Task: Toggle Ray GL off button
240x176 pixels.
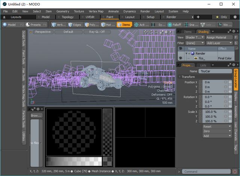Action: coord(97,32)
